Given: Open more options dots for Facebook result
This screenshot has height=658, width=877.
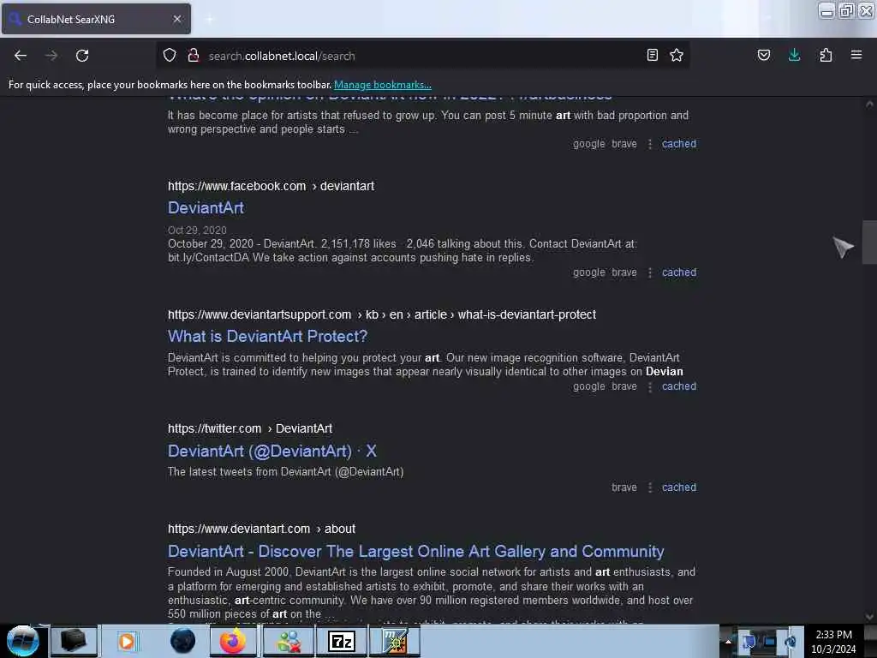Looking at the screenshot, I should 650,272.
